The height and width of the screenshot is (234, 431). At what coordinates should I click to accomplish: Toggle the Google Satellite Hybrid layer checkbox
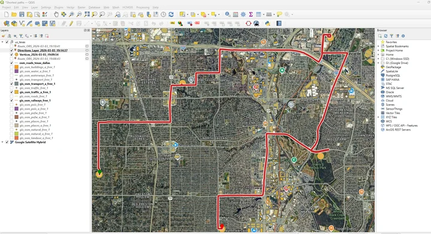point(7,142)
